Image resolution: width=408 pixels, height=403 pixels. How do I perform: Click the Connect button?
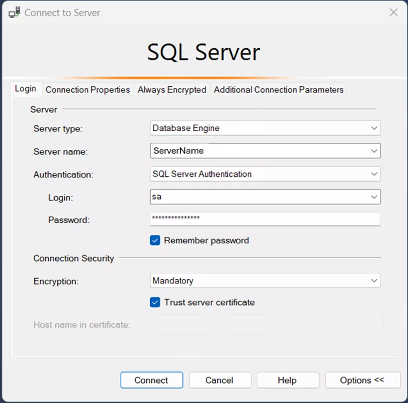152,380
